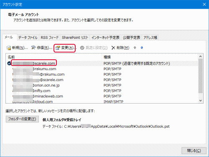Move account up with gray arrow icon
Screen dimensions: 209x157
[135, 48]
